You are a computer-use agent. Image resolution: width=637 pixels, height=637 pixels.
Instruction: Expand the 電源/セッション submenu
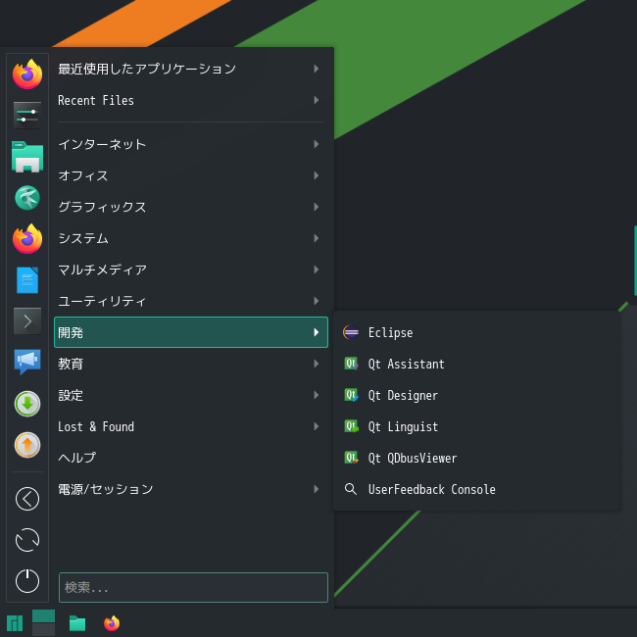[191, 489]
